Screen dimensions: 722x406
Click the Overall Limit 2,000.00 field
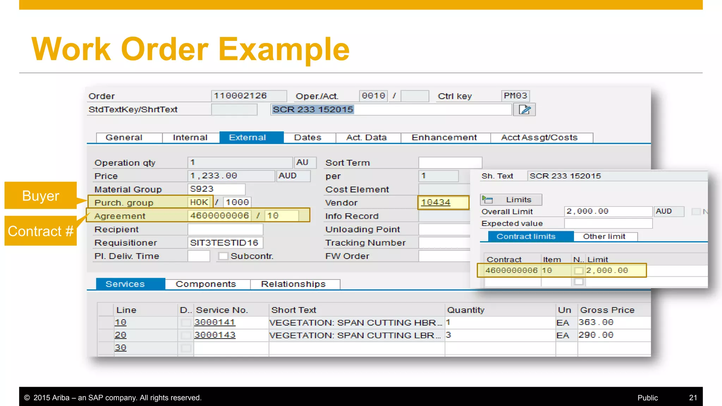608,211
